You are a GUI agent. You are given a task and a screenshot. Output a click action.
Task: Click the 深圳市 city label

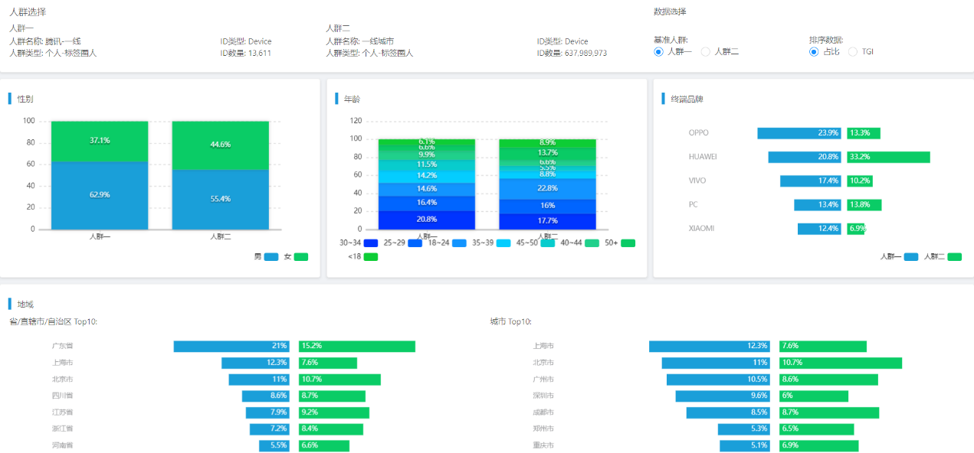[543, 396]
